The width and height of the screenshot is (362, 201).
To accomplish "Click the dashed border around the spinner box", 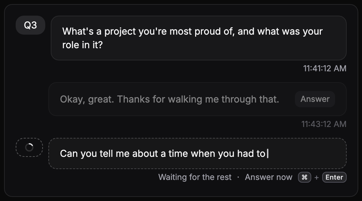I will pos(29,139).
